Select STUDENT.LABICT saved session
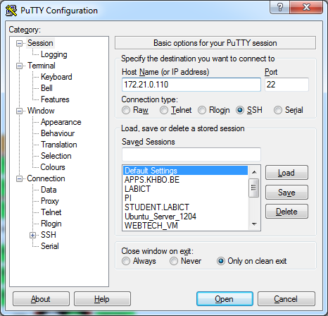This screenshot has height=316, width=328. pyautogui.click(x=185, y=207)
